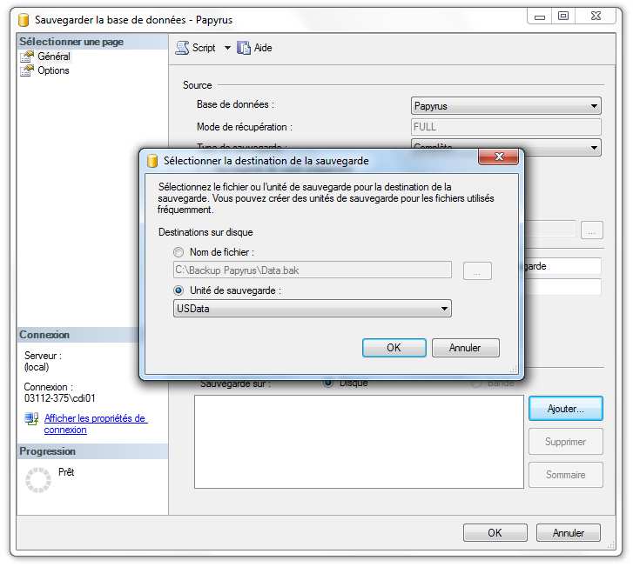
Task: Click the Script toolbar icon
Action: click(x=182, y=49)
